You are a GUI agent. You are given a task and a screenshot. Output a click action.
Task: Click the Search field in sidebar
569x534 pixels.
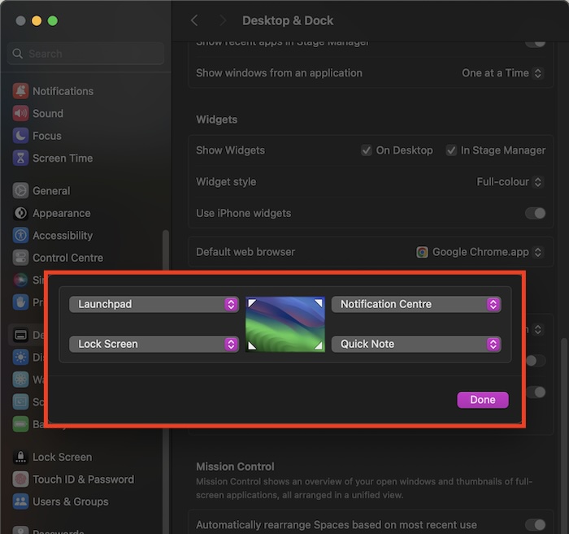[x=86, y=54]
